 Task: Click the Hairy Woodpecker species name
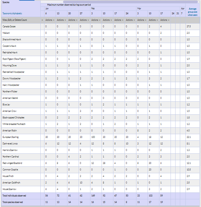[x=11, y=85]
